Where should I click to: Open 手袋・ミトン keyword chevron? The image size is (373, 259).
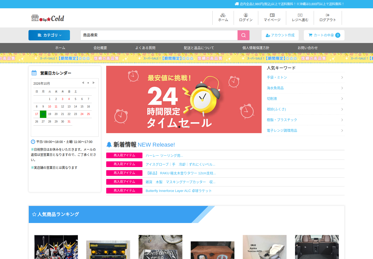click(x=342, y=77)
